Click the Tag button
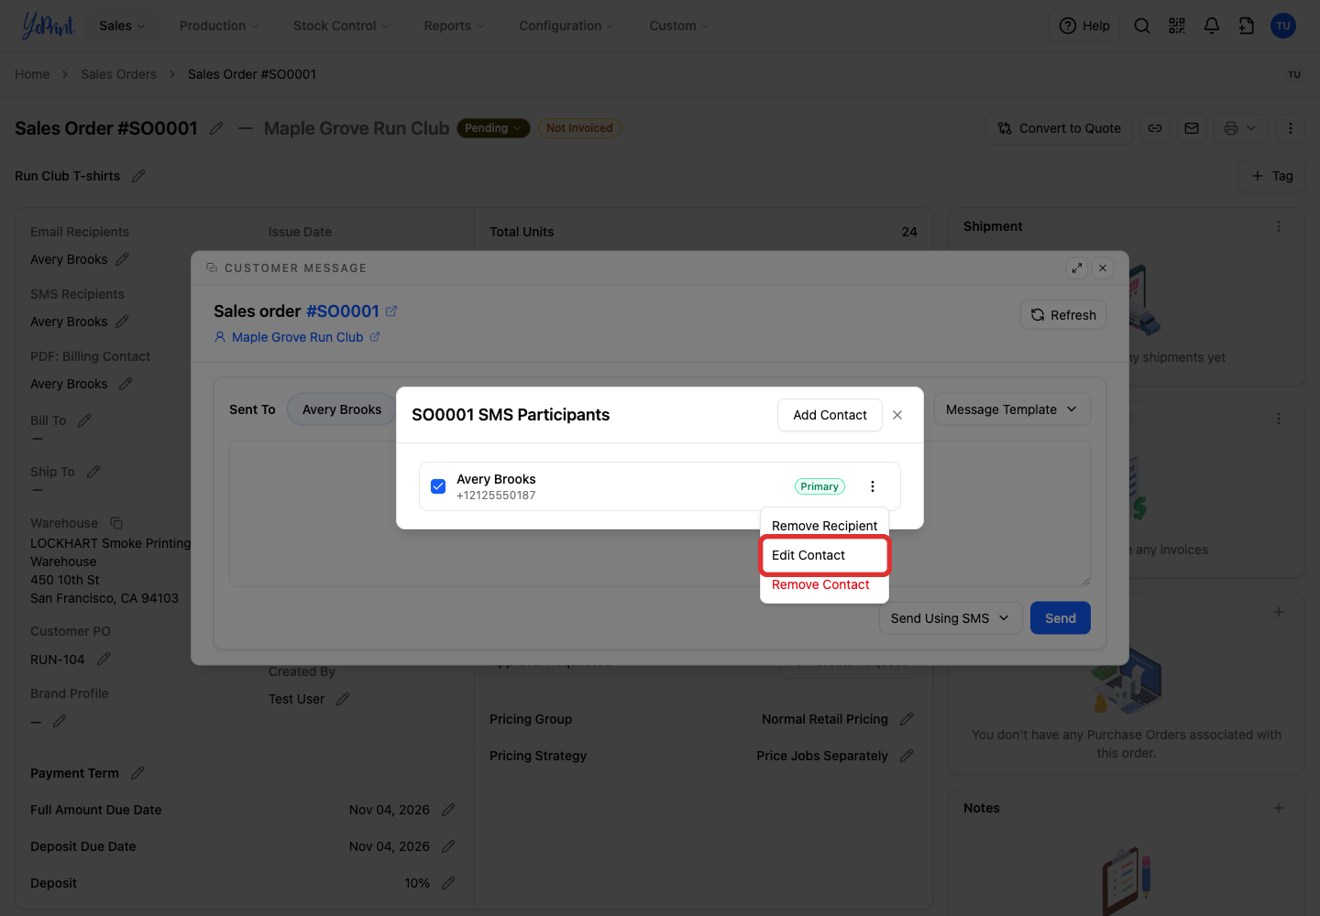This screenshot has width=1320, height=916. 1271,176
